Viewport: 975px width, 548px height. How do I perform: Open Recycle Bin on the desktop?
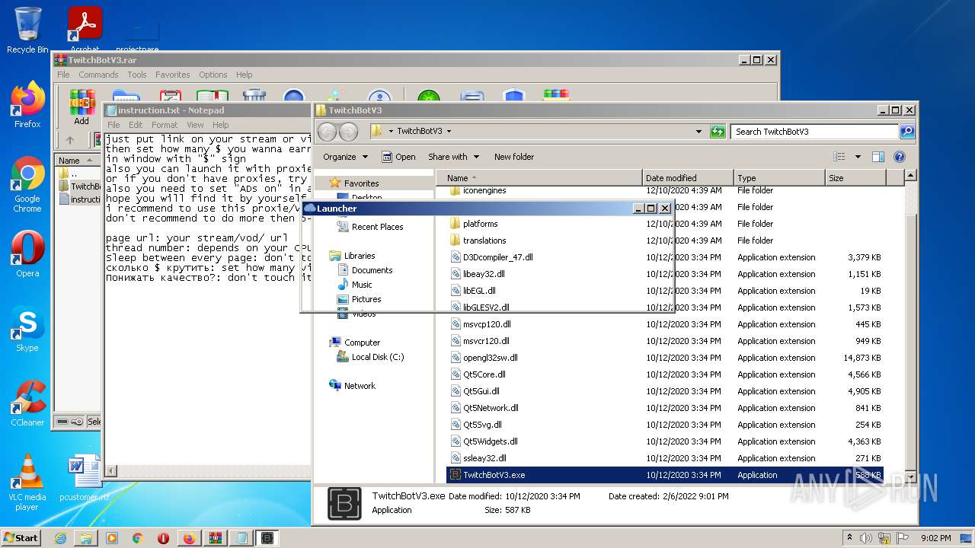click(27, 30)
